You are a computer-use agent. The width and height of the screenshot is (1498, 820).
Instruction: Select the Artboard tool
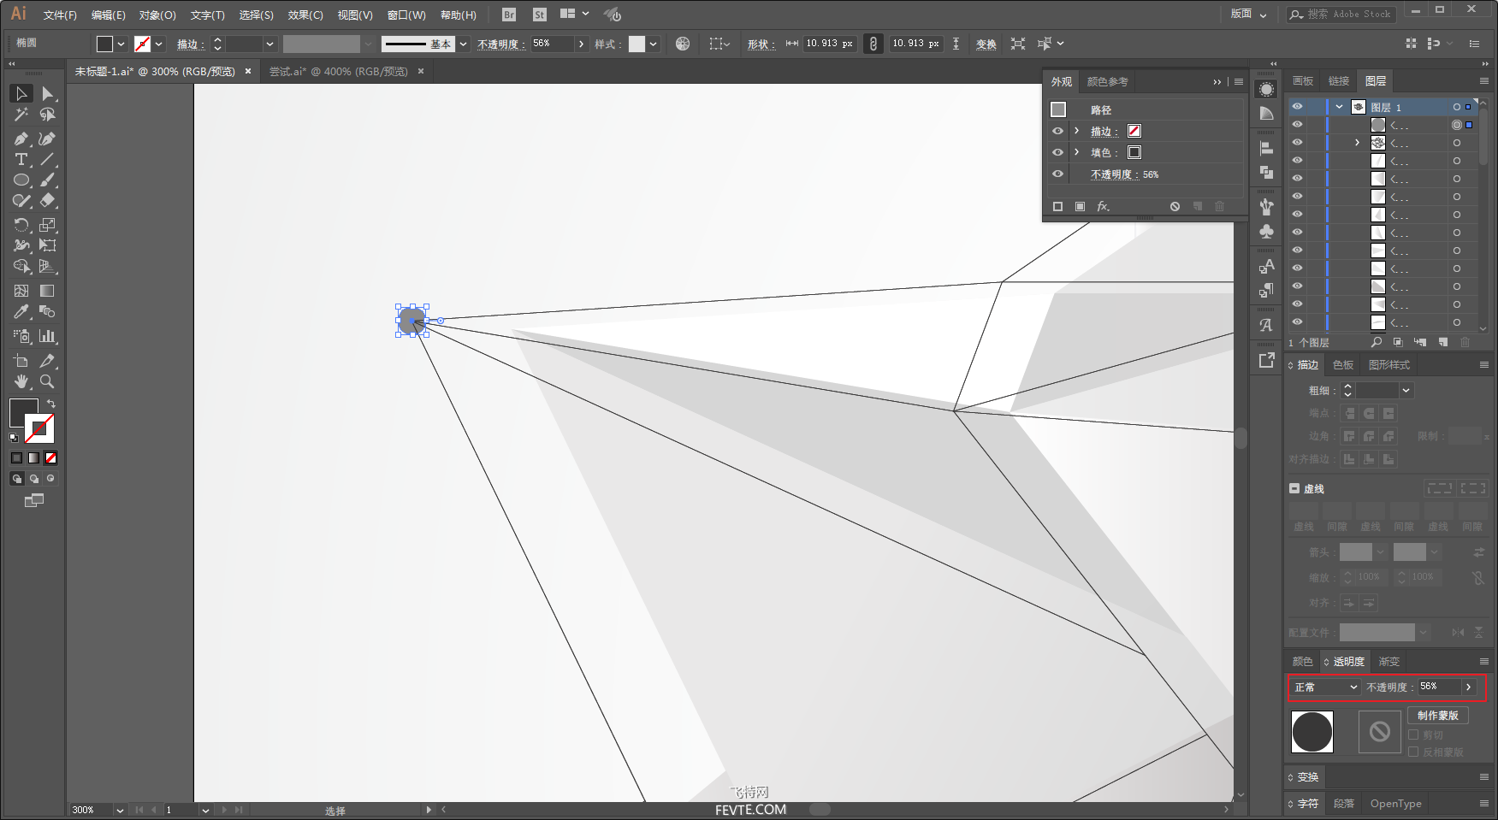[x=21, y=361]
